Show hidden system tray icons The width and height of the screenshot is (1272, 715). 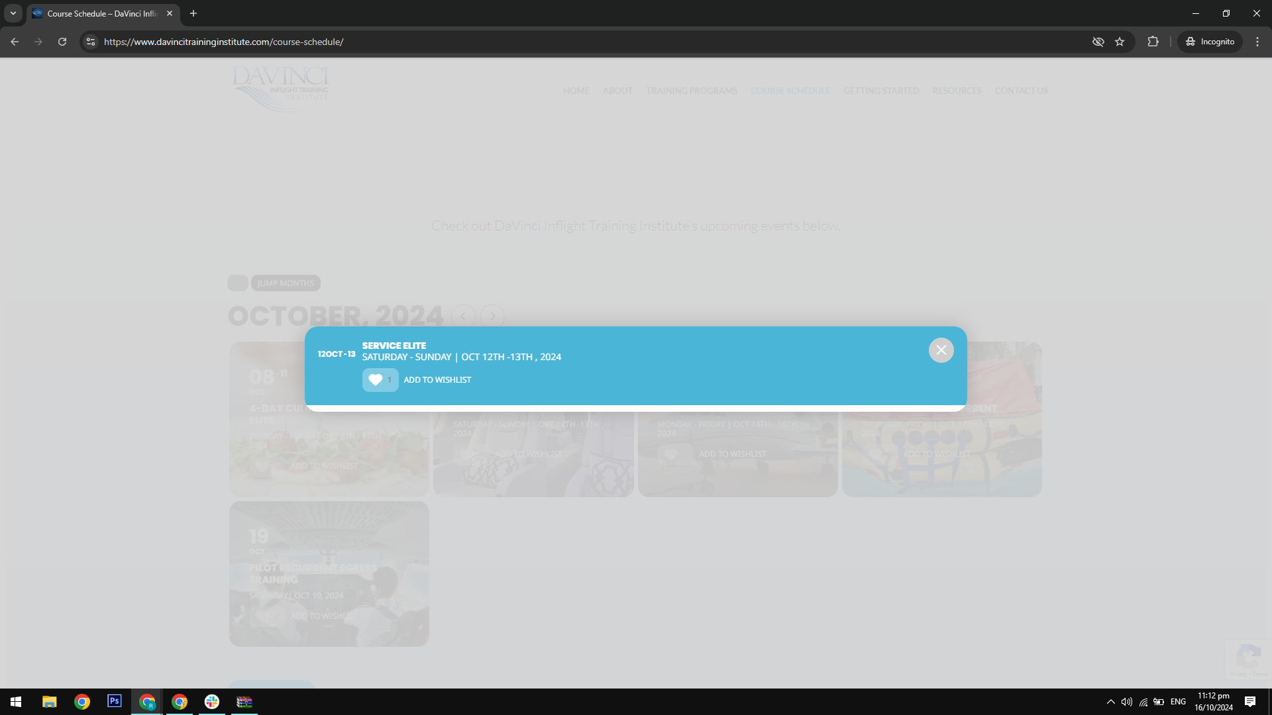1111,702
